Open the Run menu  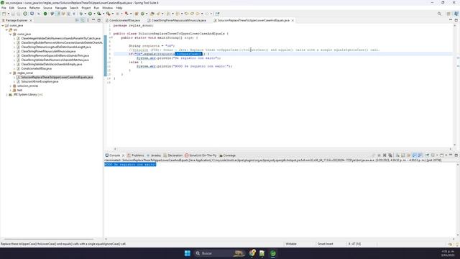tap(96, 8)
